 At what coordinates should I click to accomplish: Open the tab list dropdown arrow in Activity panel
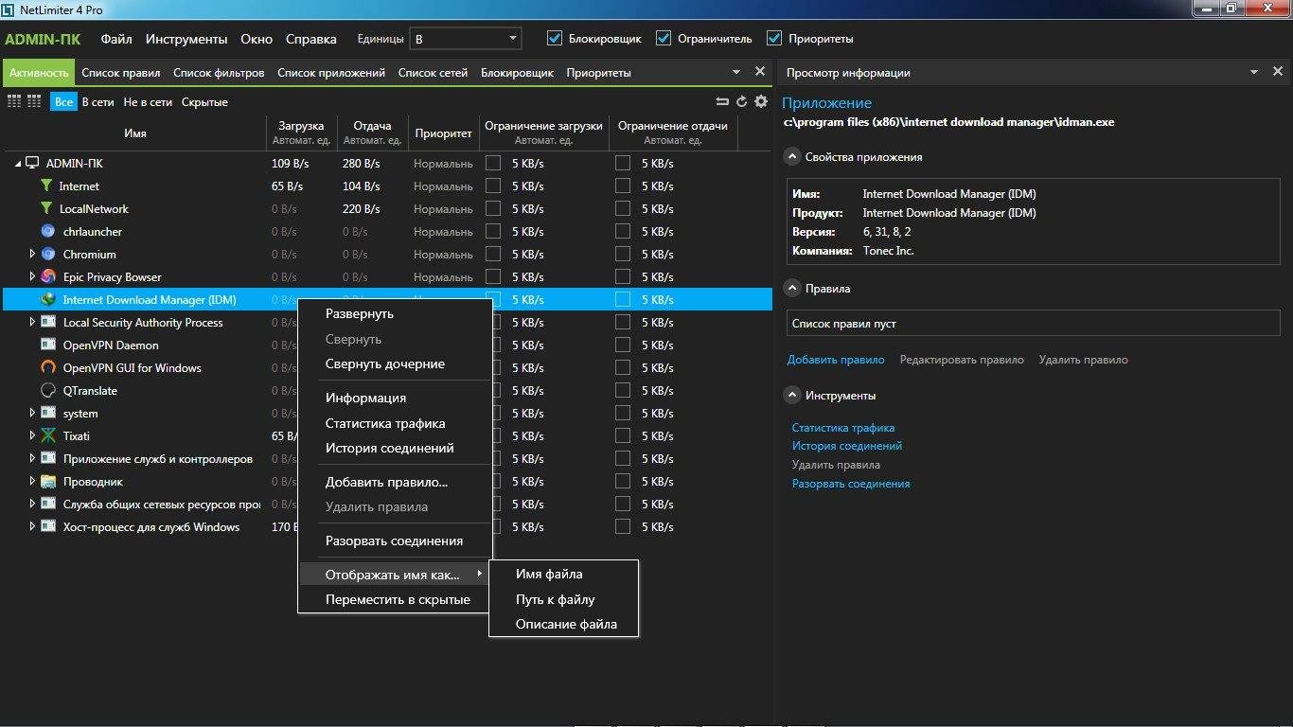tap(736, 72)
